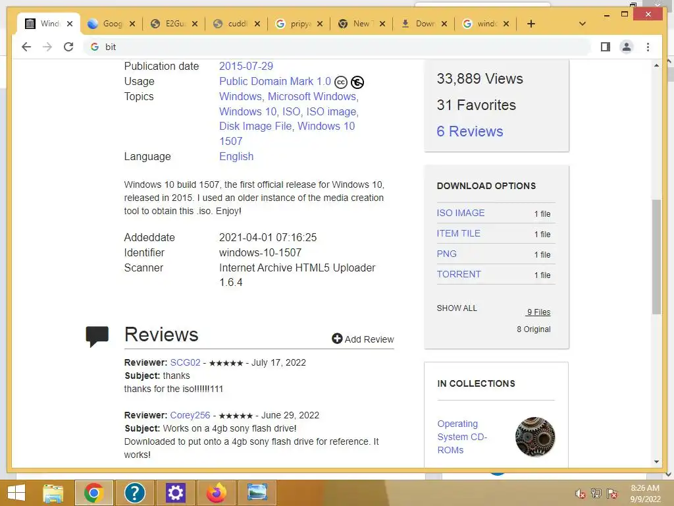Image resolution: width=674 pixels, height=506 pixels.
Task: Click the network tray icon
Action: tap(596, 493)
